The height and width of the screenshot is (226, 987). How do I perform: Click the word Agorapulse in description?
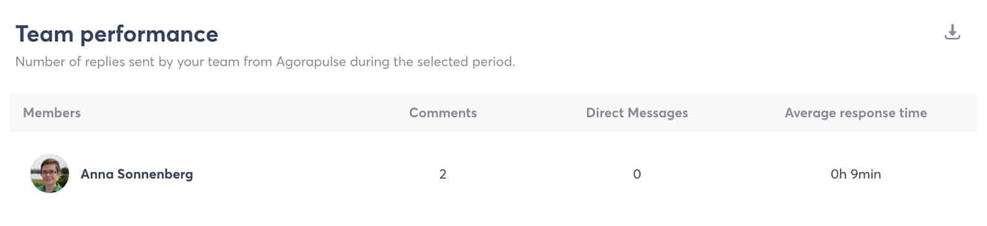311,62
